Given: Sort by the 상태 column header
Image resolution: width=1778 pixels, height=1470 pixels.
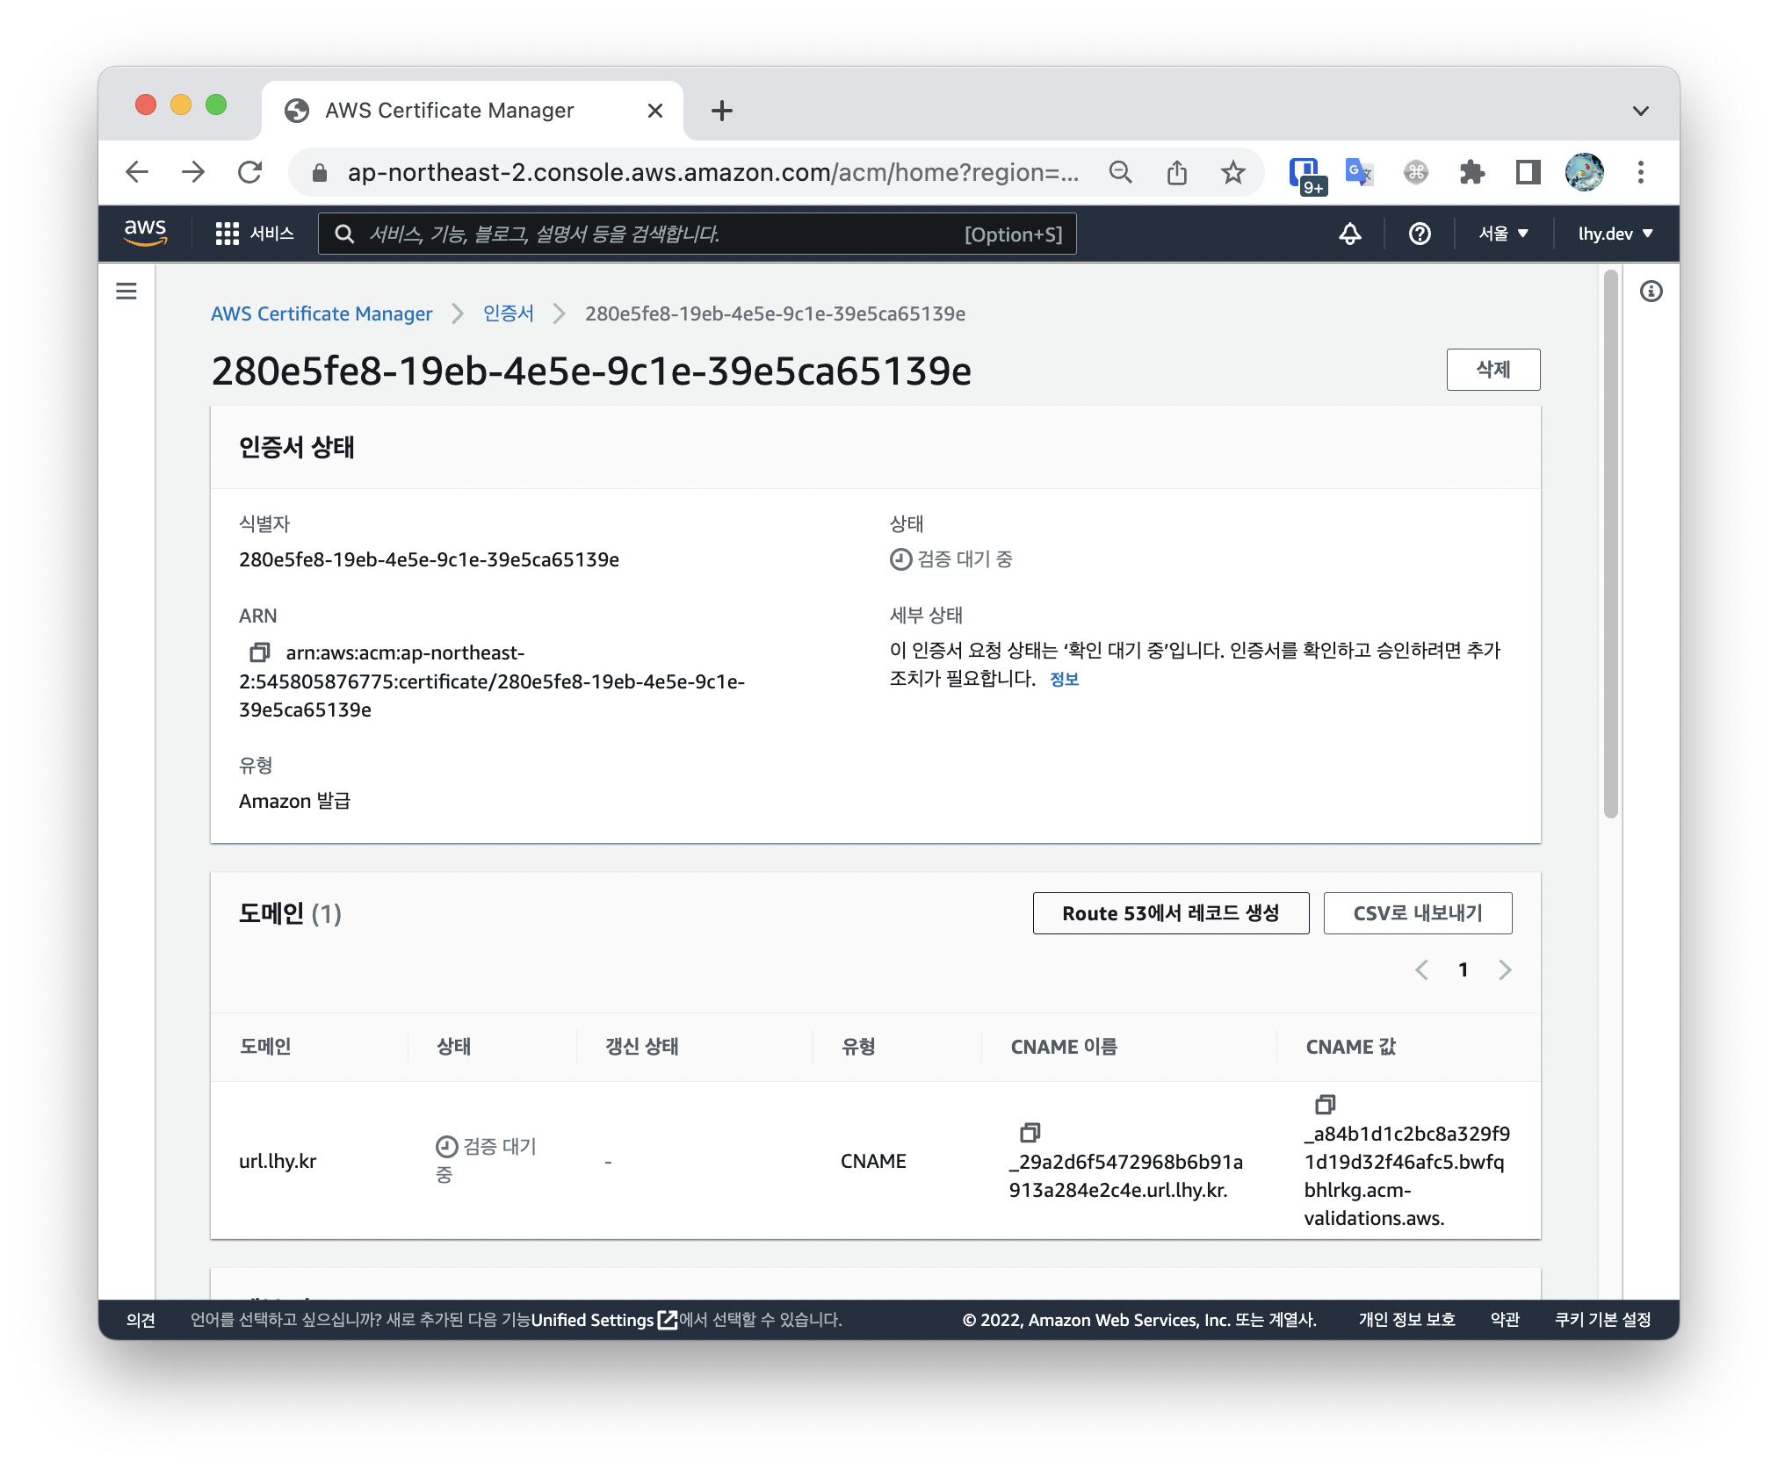Looking at the screenshot, I should [x=454, y=1047].
